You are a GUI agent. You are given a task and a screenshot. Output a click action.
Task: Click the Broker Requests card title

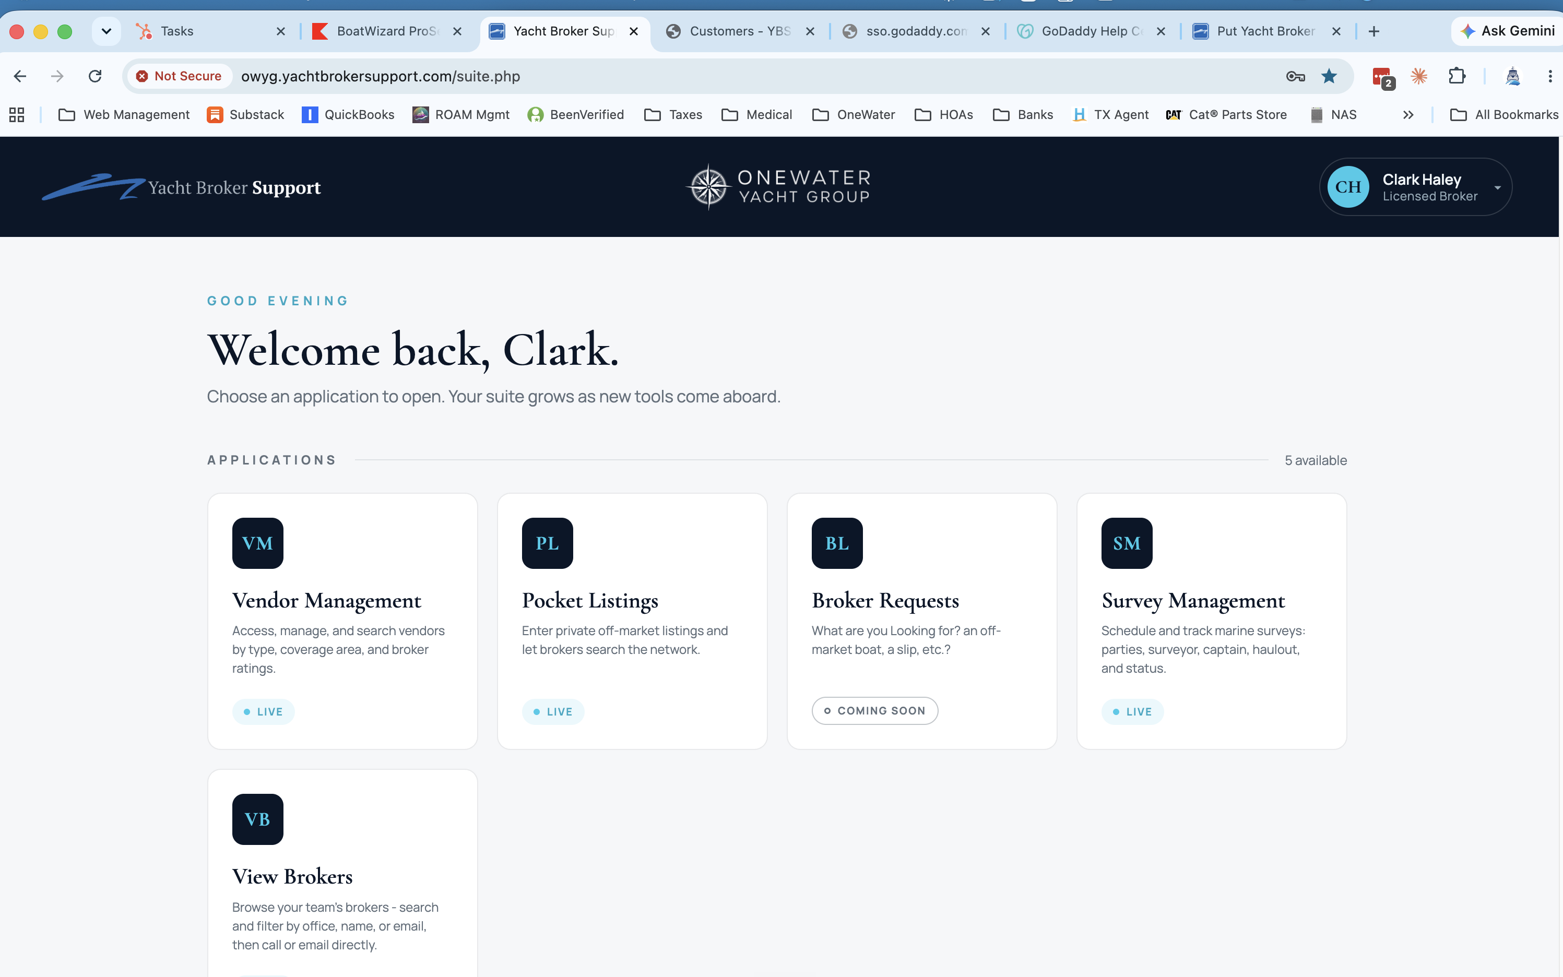(x=885, y=601)
